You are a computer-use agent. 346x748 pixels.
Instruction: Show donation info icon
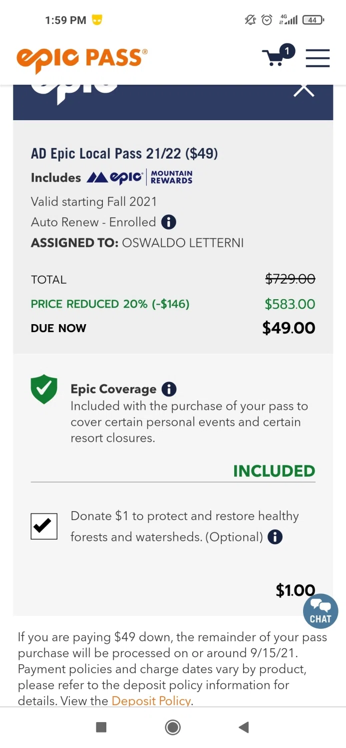pos(275,537)
